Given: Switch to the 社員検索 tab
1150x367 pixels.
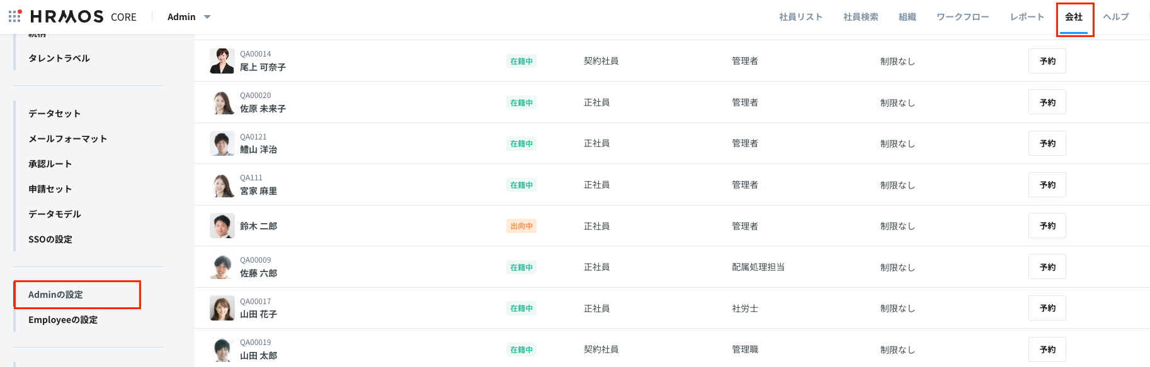Looking at the screenshot, I should click(x=860, y=17).
